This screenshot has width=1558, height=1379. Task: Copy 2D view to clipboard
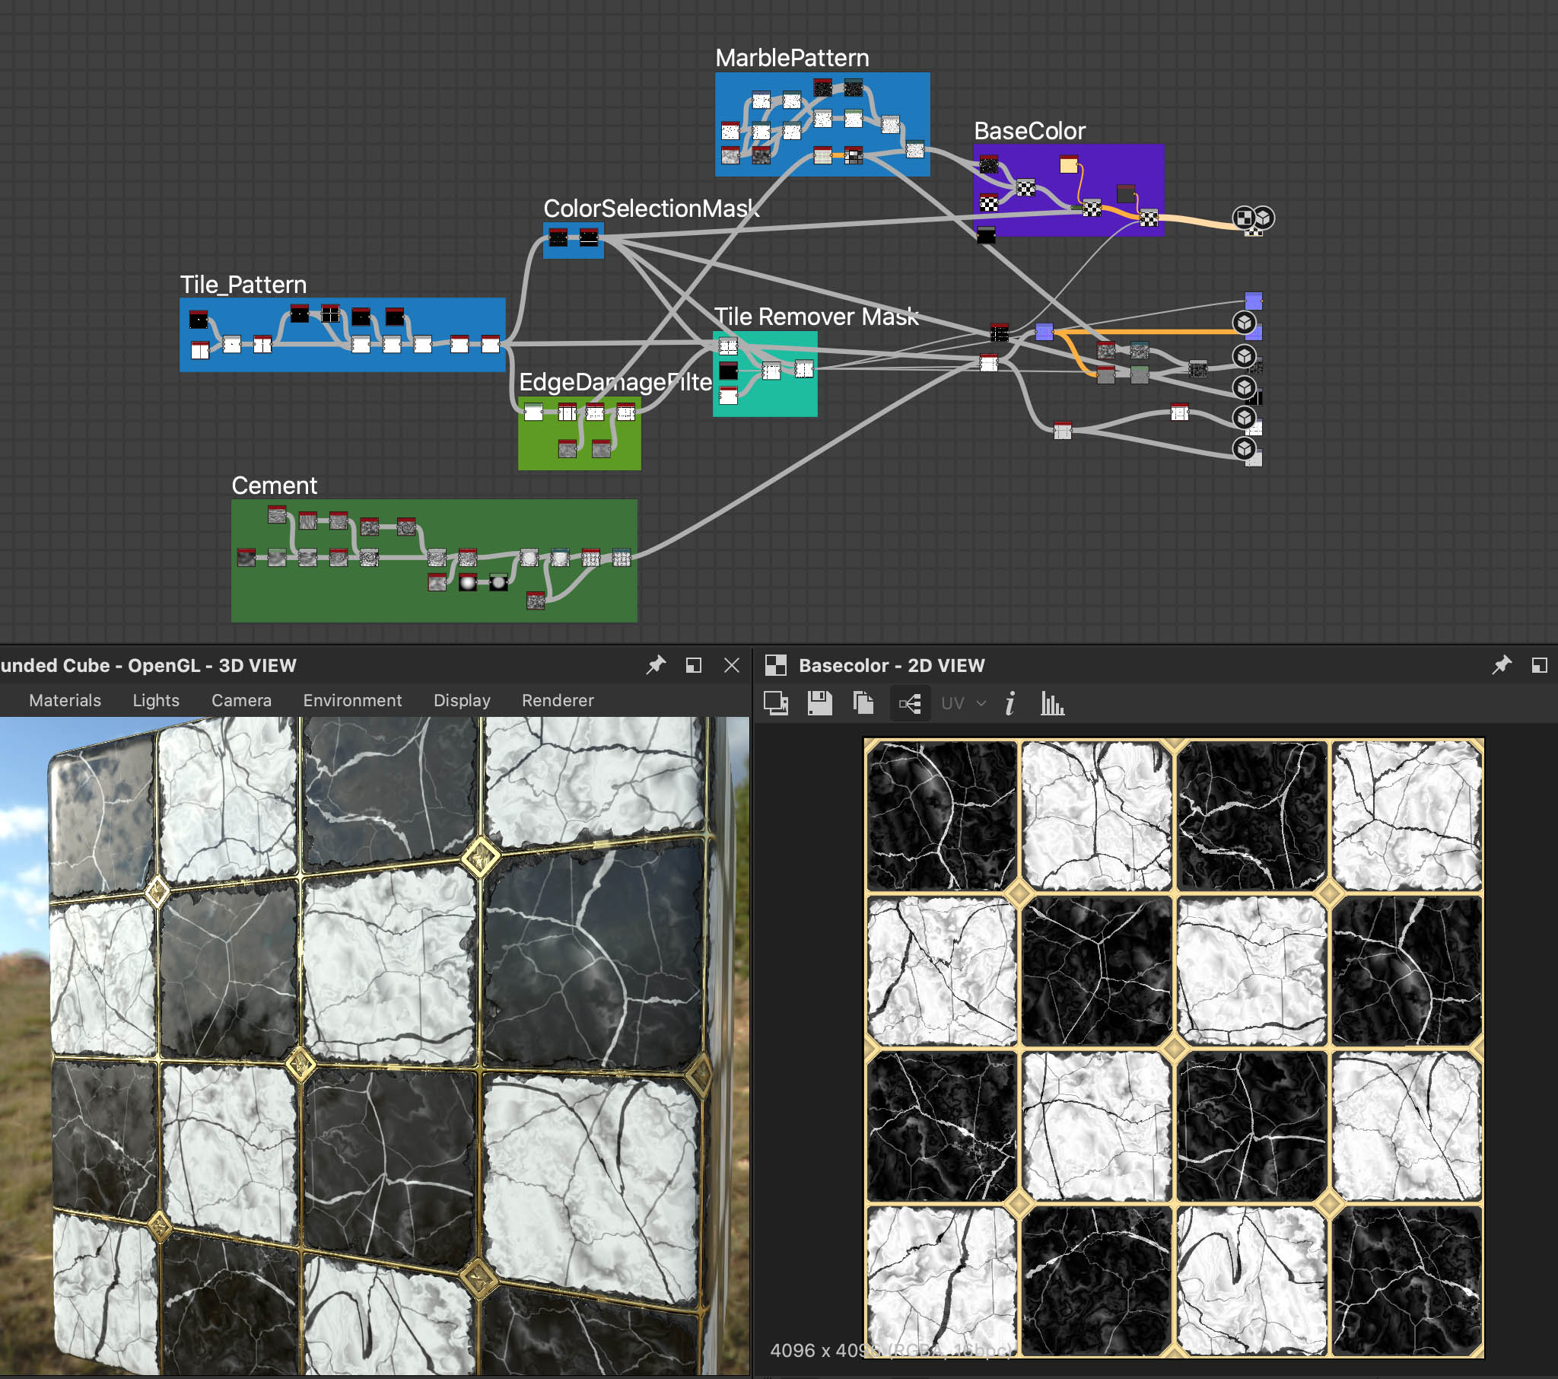(x=863, y=702)
